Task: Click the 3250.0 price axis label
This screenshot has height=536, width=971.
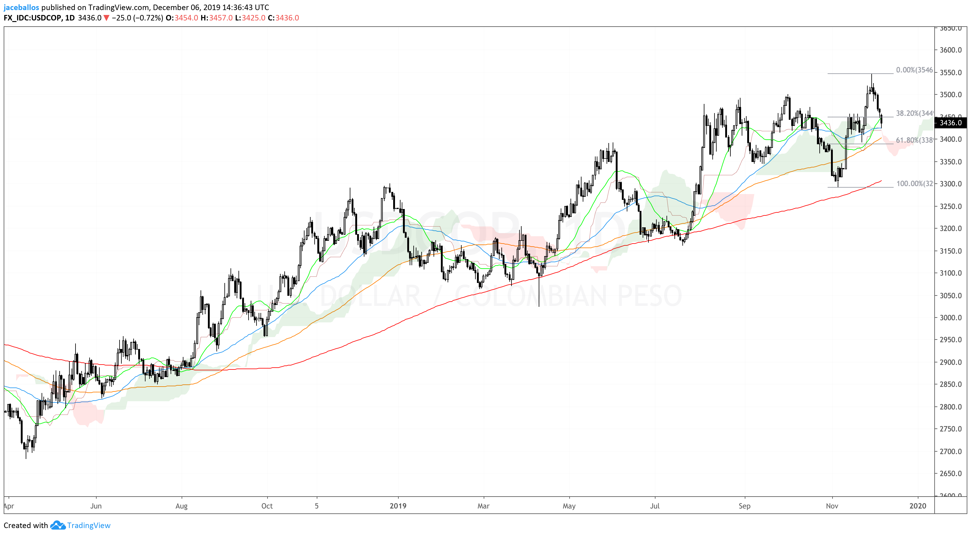Action: click(951, 206)
